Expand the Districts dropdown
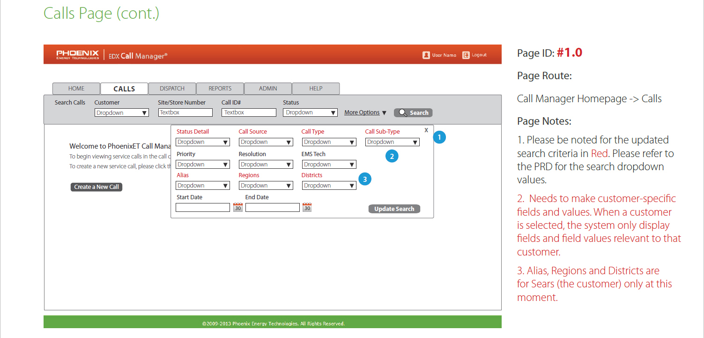Screen dimensions: 704x338 pos(329,186)
